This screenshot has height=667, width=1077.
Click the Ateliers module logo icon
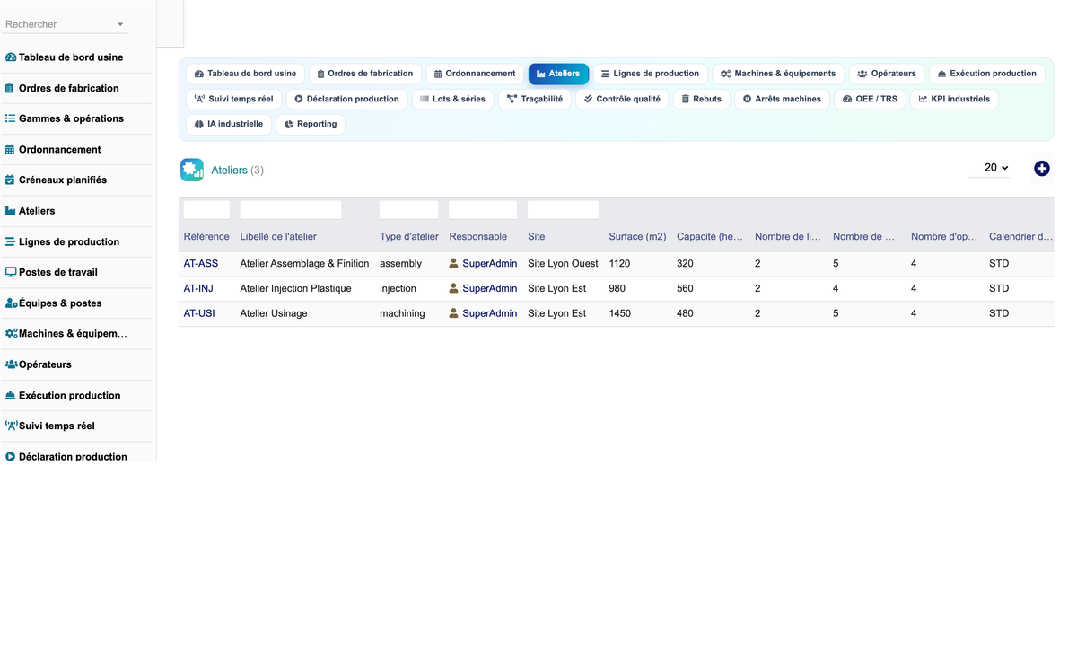pos(192,170)
